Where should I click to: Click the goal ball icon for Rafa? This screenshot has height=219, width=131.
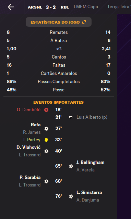pyautogui.click(x=46, y=129)
